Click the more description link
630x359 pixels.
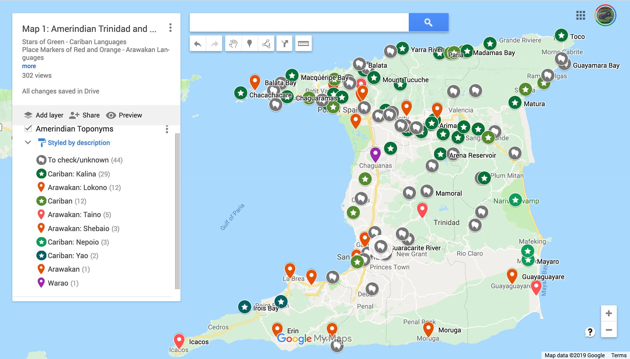tap(29, 66)
